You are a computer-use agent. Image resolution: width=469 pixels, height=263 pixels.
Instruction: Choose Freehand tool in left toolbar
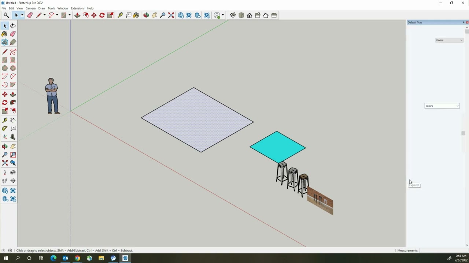13,52
